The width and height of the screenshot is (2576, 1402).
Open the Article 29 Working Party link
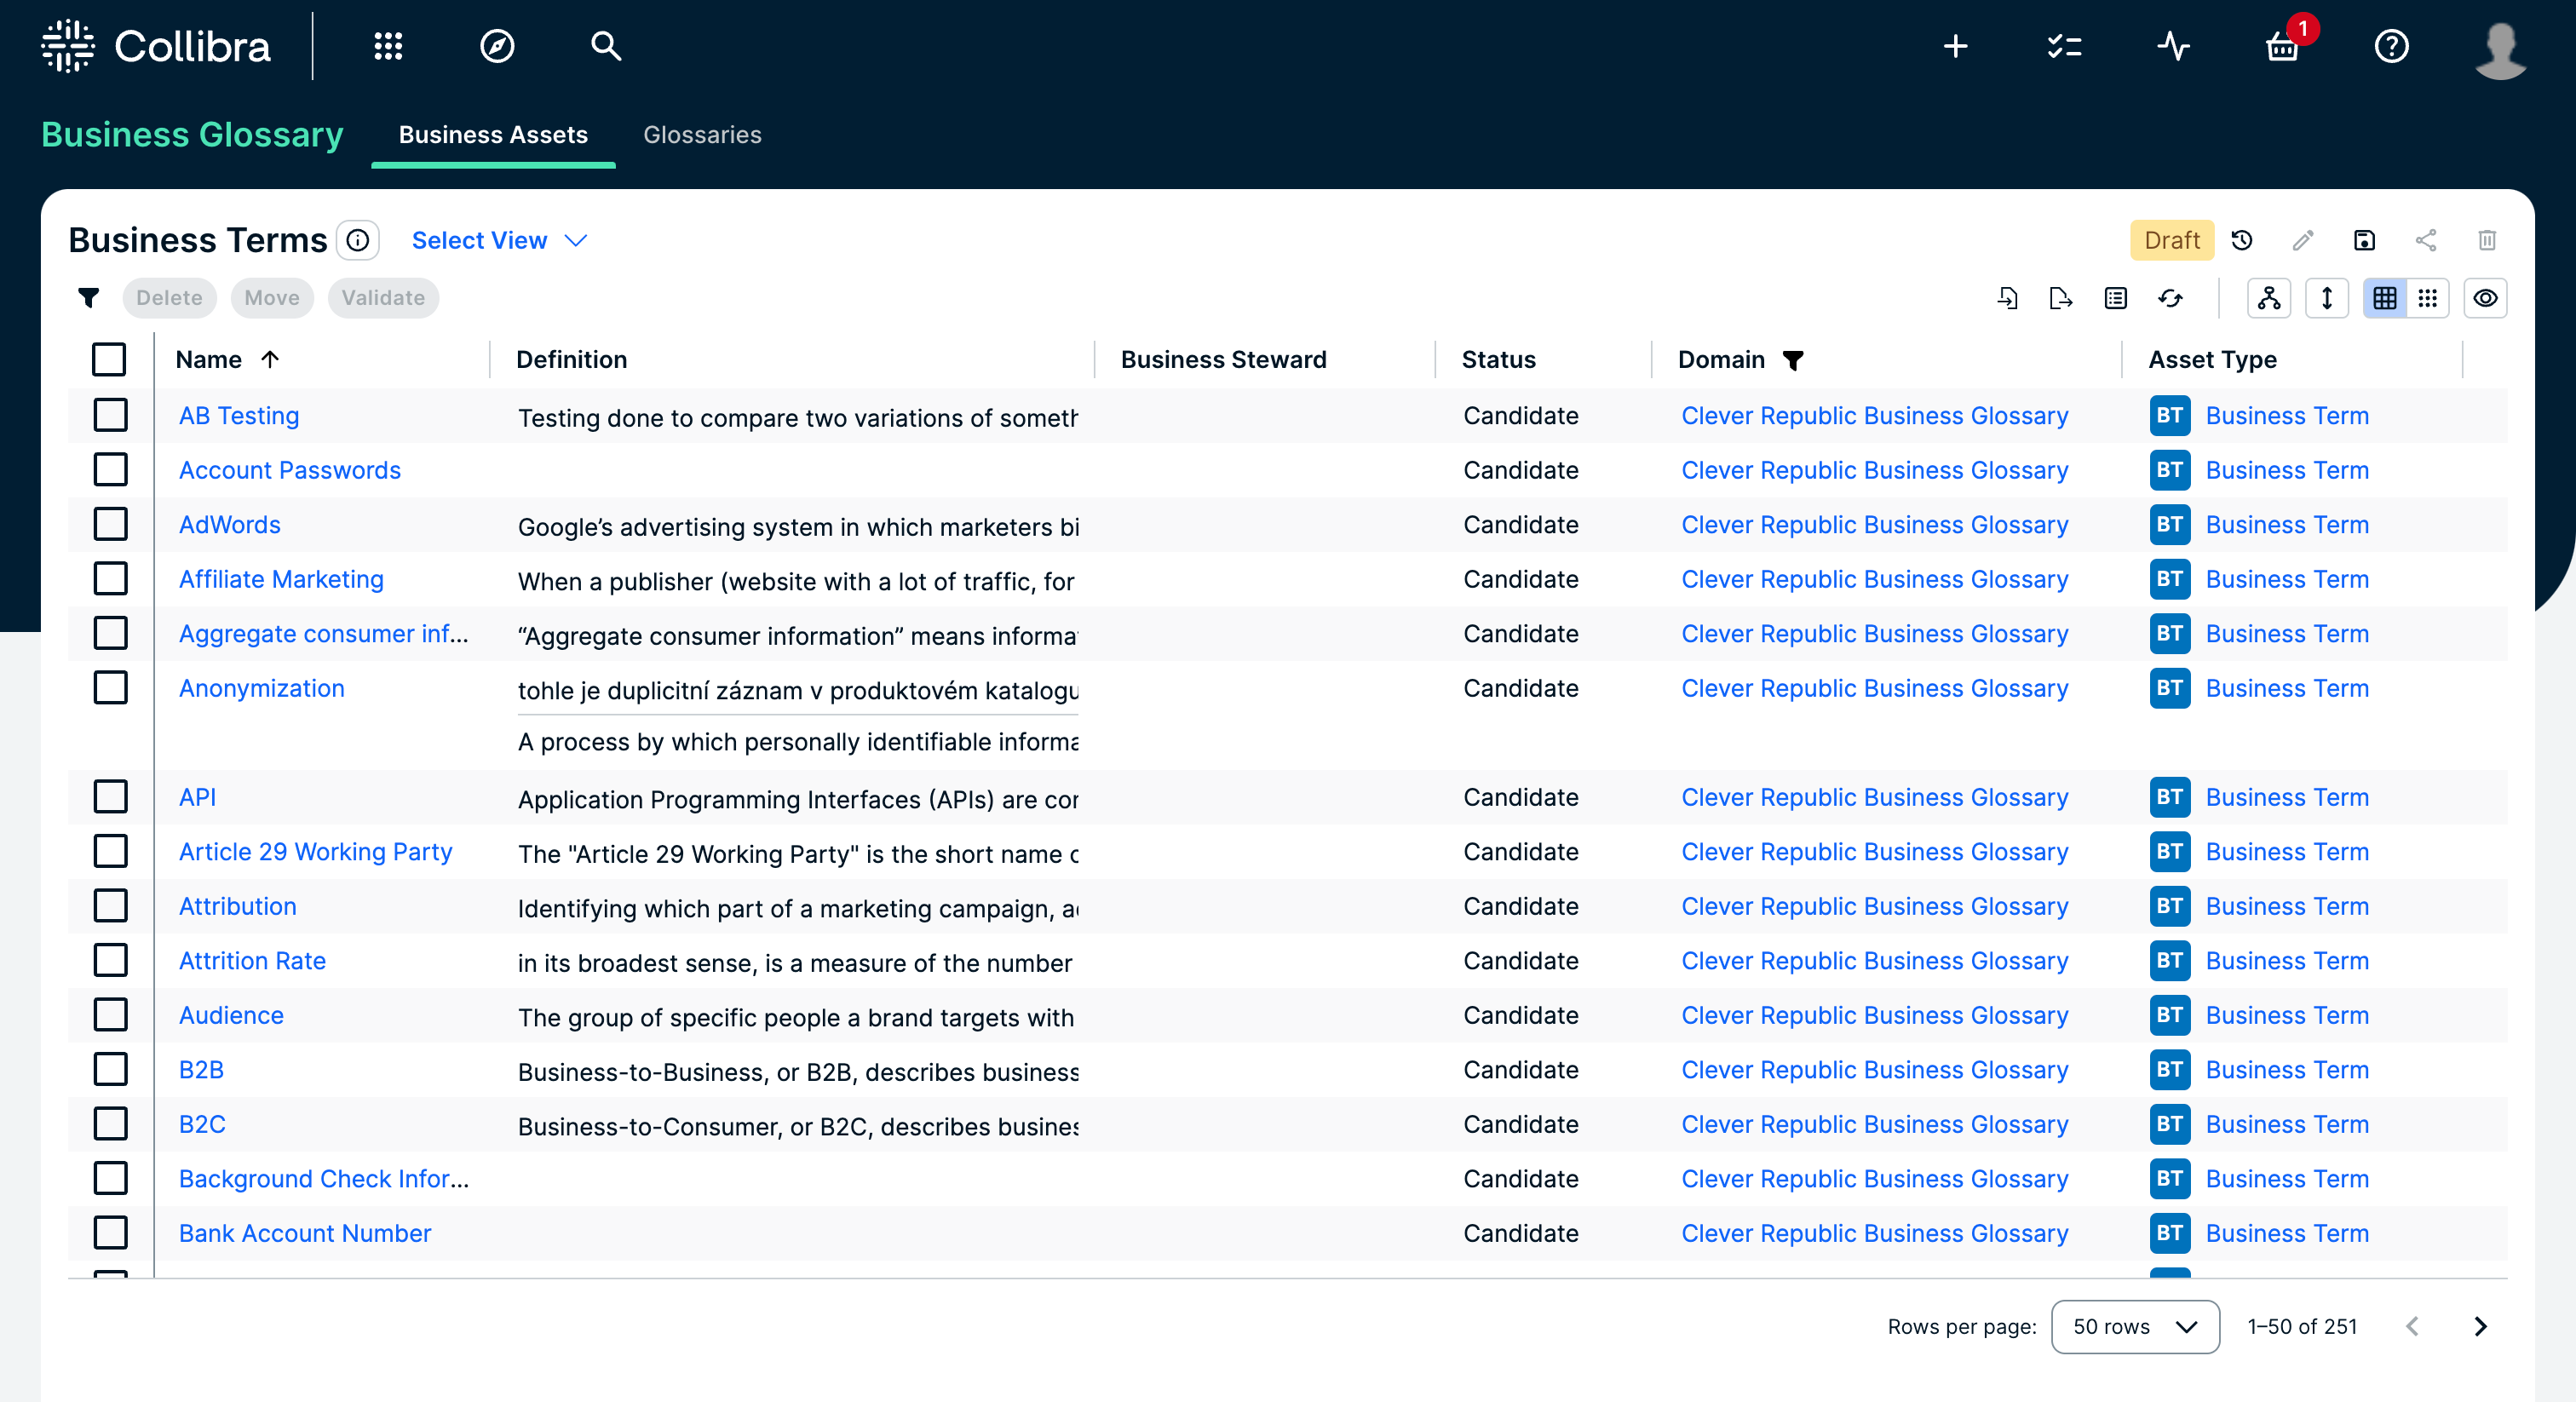[316, 852]
